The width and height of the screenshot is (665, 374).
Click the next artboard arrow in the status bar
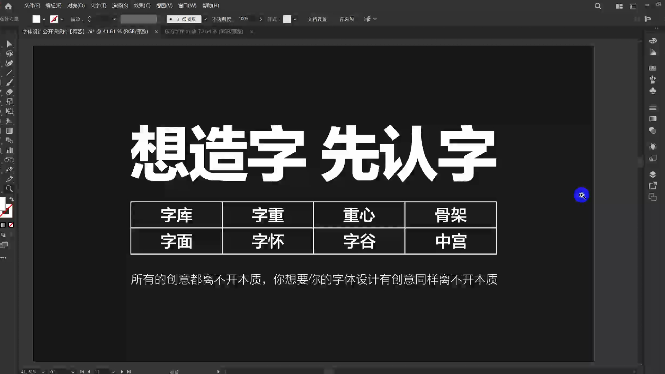click(x=122, y=372)
